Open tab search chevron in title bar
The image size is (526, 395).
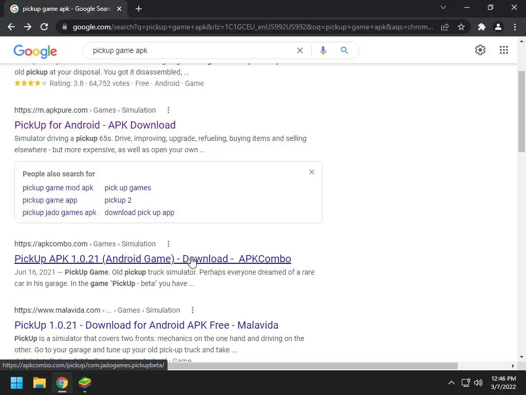443,7
